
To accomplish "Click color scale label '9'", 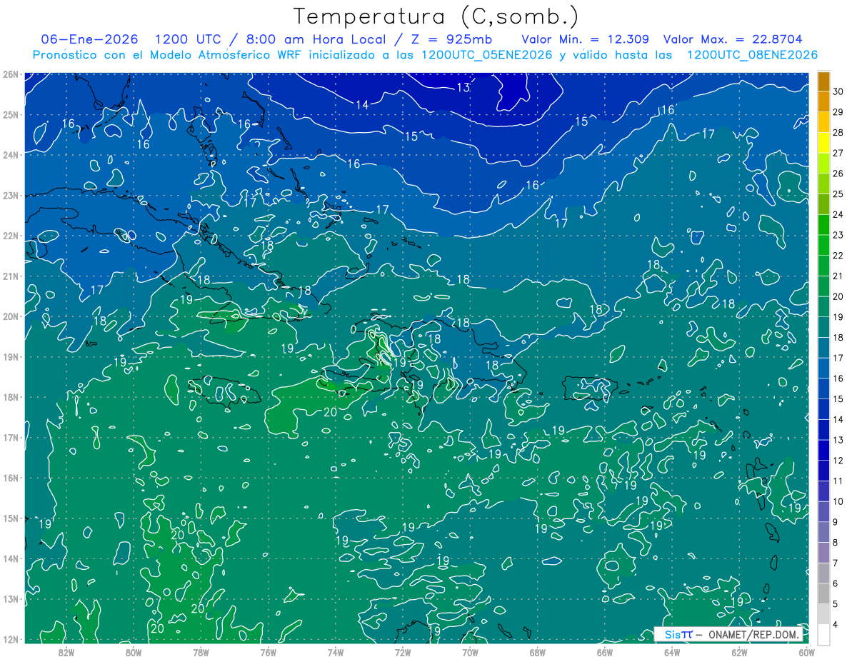I will coord(836,522).
